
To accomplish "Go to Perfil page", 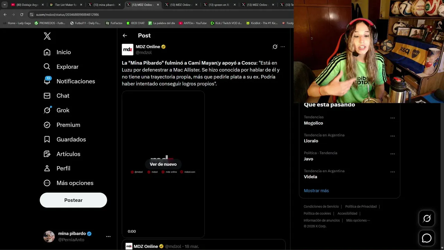I will pos(57,168).
